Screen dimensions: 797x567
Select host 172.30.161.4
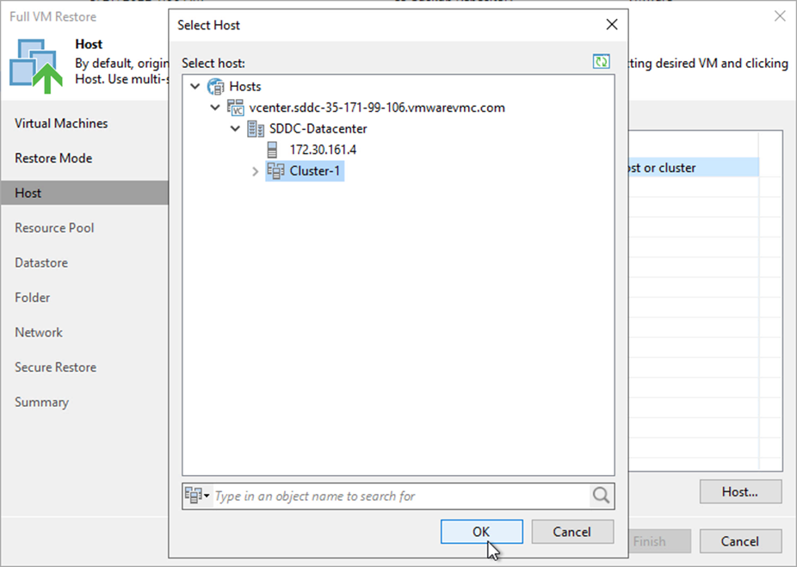323,150
